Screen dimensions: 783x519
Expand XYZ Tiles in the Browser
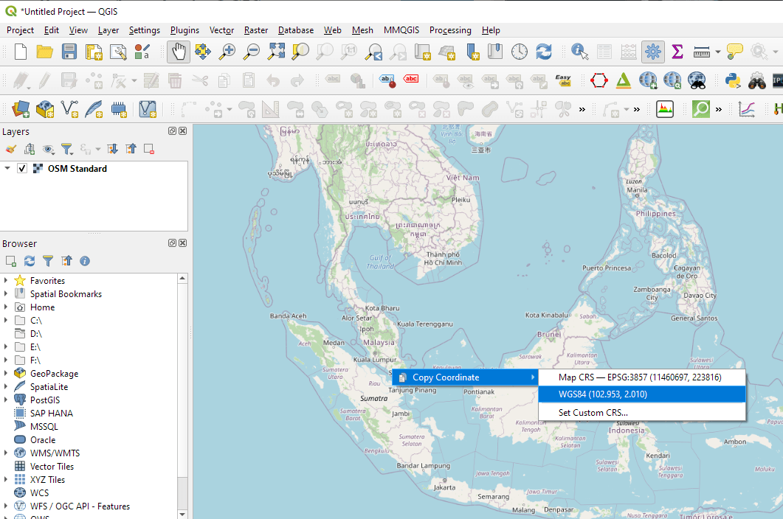tap(6, 479)
